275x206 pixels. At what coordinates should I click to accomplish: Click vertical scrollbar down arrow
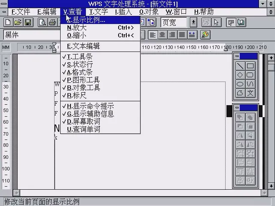pos(271,186)
